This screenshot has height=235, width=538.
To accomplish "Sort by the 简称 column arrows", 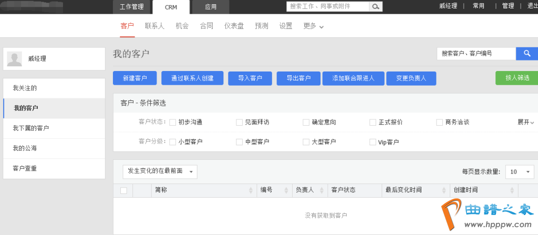I will pos(251,190).
